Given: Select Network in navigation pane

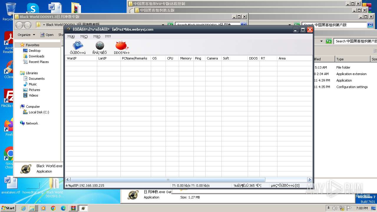Looking at the screenshot, I should coord(32,123).
